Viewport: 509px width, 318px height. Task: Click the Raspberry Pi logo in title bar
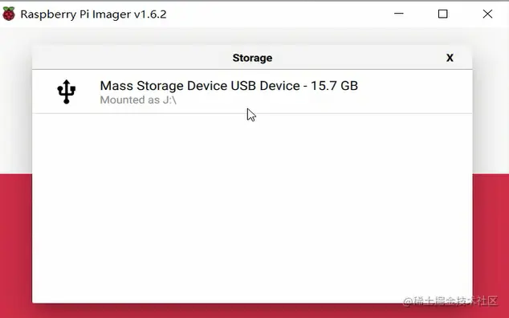[x=9, y=14]
